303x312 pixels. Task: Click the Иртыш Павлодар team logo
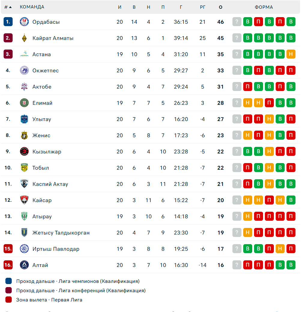tap(24, 249)
